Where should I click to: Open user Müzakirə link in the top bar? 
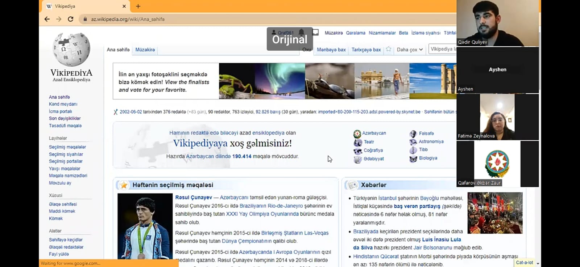pyautogui.click(x=333, y=33)
